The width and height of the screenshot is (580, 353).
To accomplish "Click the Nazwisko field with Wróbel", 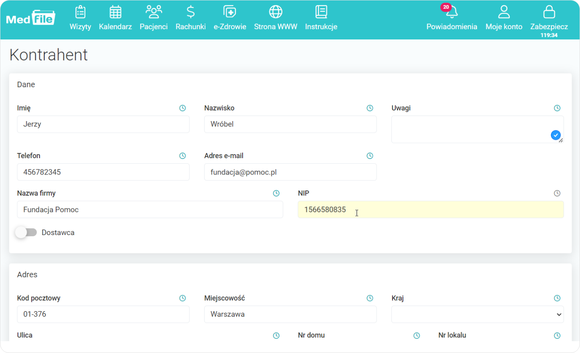I will [290, 124].
